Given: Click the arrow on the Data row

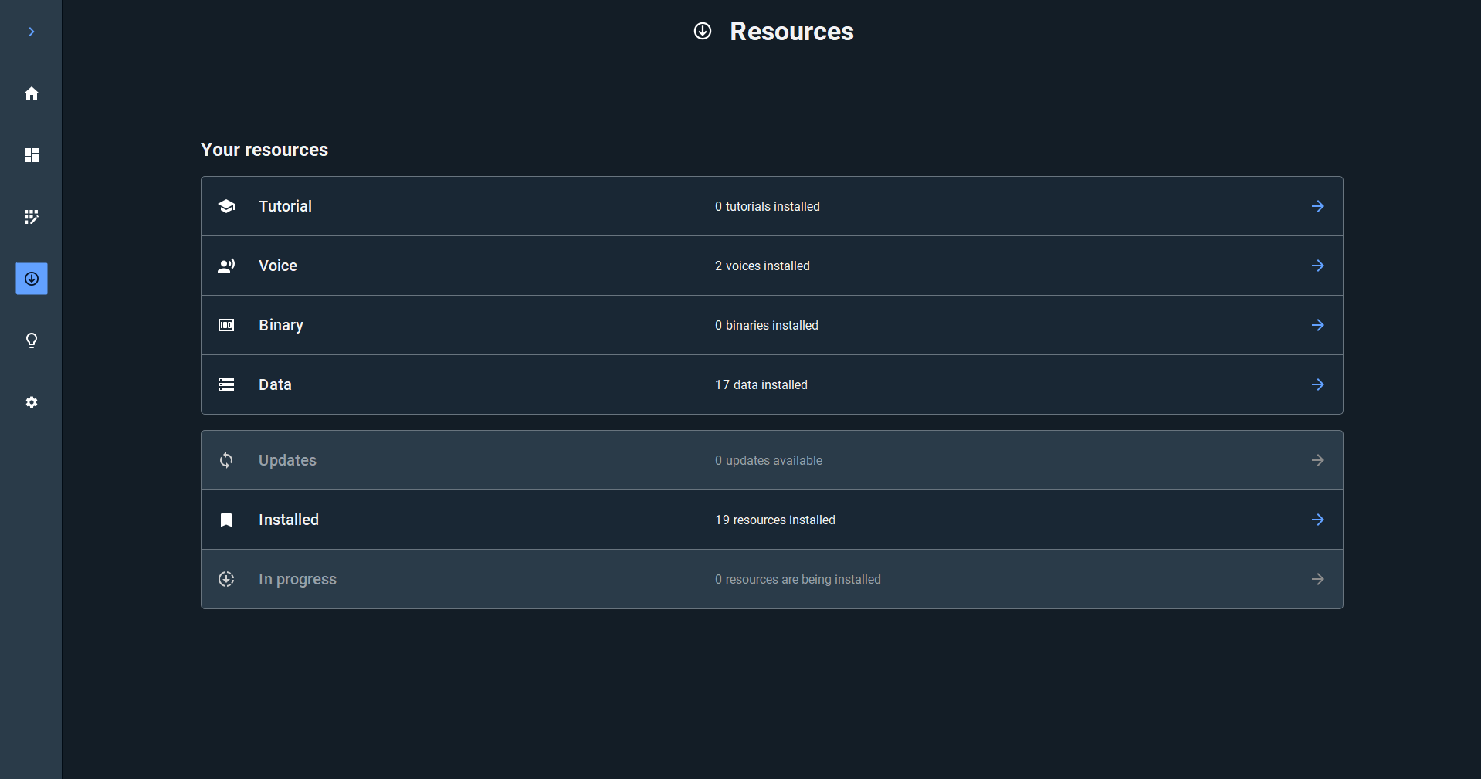Looking at the screenshot, I should point(1317,384).
